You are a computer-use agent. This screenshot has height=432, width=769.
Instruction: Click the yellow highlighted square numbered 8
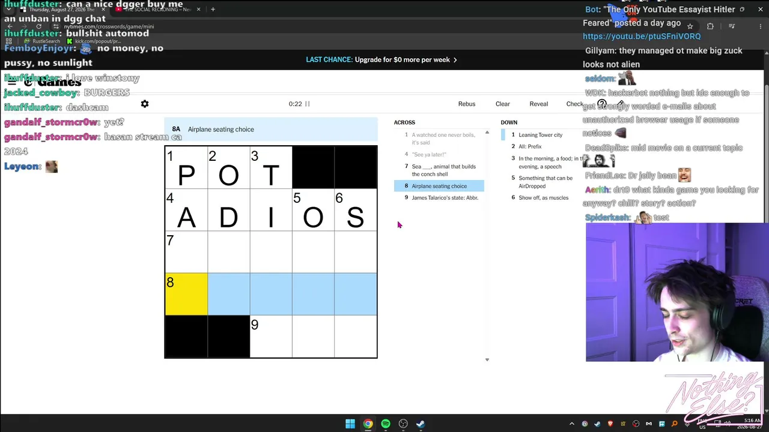pos(186,294)
